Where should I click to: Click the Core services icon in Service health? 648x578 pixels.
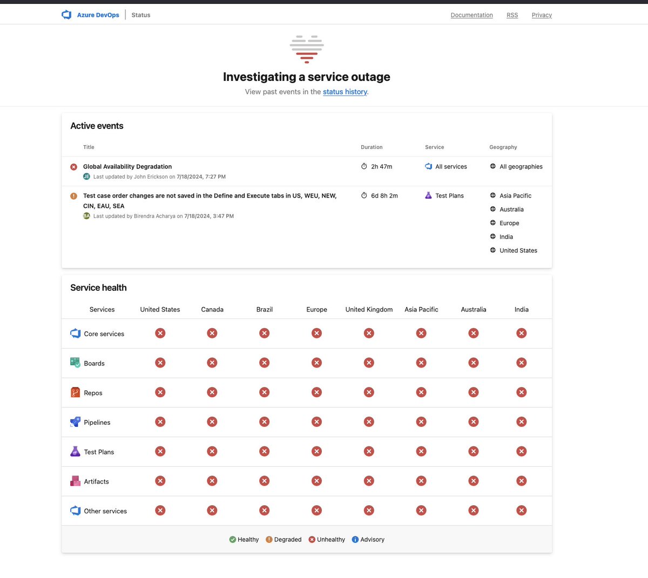[x=76, y=334]
